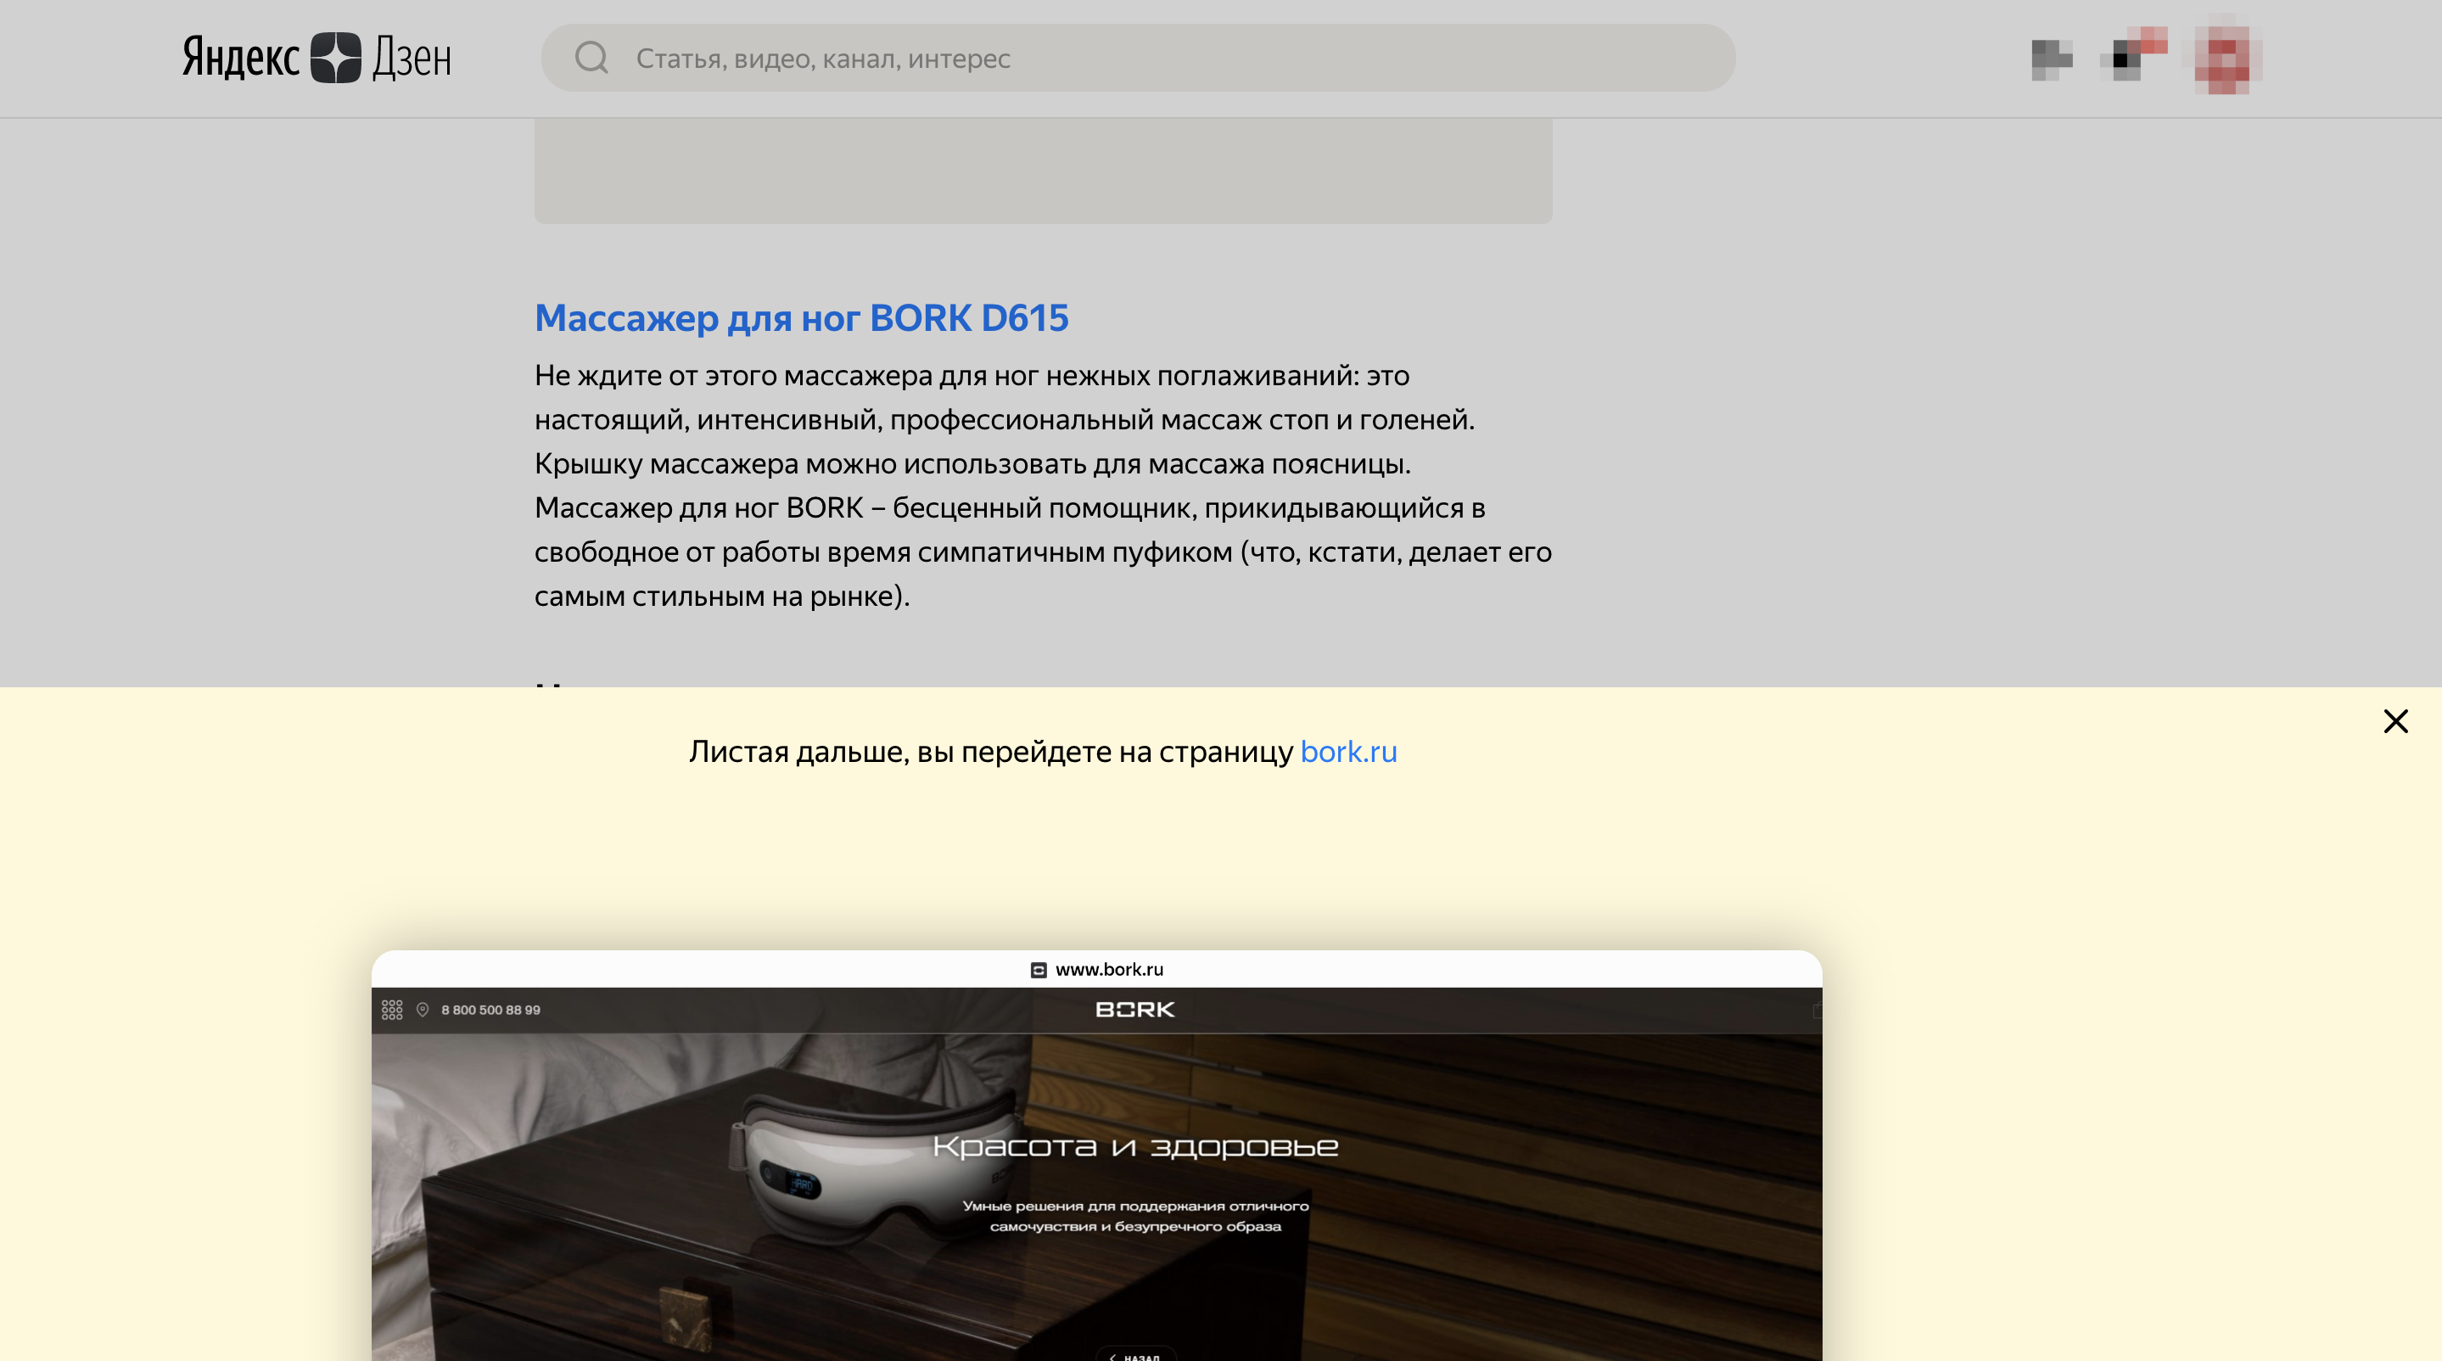
Task: Open the pixelated red user avatar
Action: click(2228, 58)
